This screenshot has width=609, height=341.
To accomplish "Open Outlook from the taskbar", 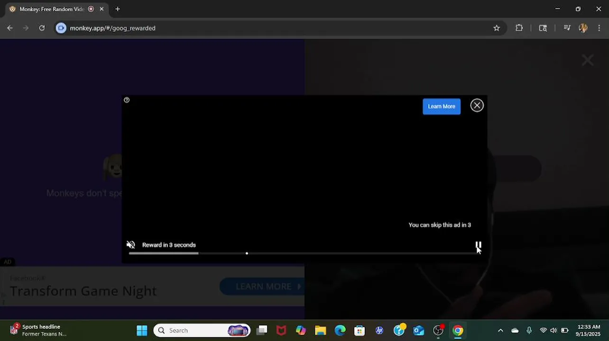I will (x=419, y=331).
